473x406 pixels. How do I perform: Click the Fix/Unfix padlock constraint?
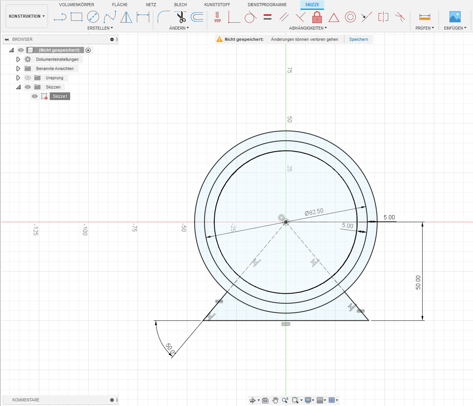click(317, 17)
